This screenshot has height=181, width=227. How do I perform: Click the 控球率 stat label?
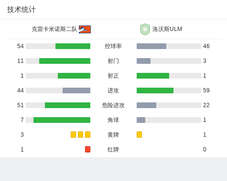(x=113, y=46)
